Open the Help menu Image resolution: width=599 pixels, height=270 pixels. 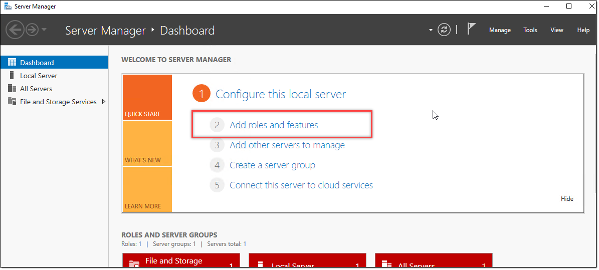click(x=583, y=30)
